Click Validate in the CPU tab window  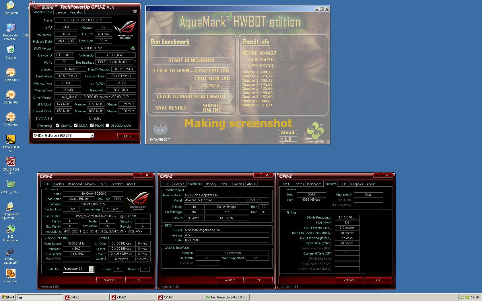click(110, 280)
